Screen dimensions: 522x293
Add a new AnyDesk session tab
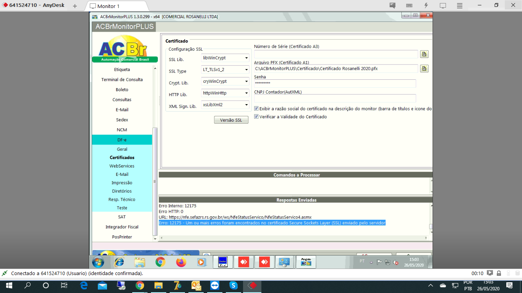click(75, 6)
